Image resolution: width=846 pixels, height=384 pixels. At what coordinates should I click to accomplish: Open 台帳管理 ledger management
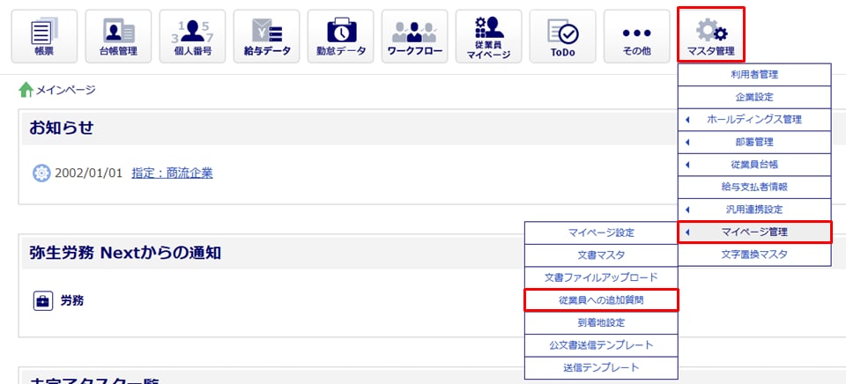tap(117, 36)
